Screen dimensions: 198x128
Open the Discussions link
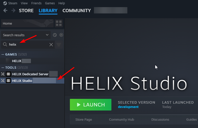[160, 120]
